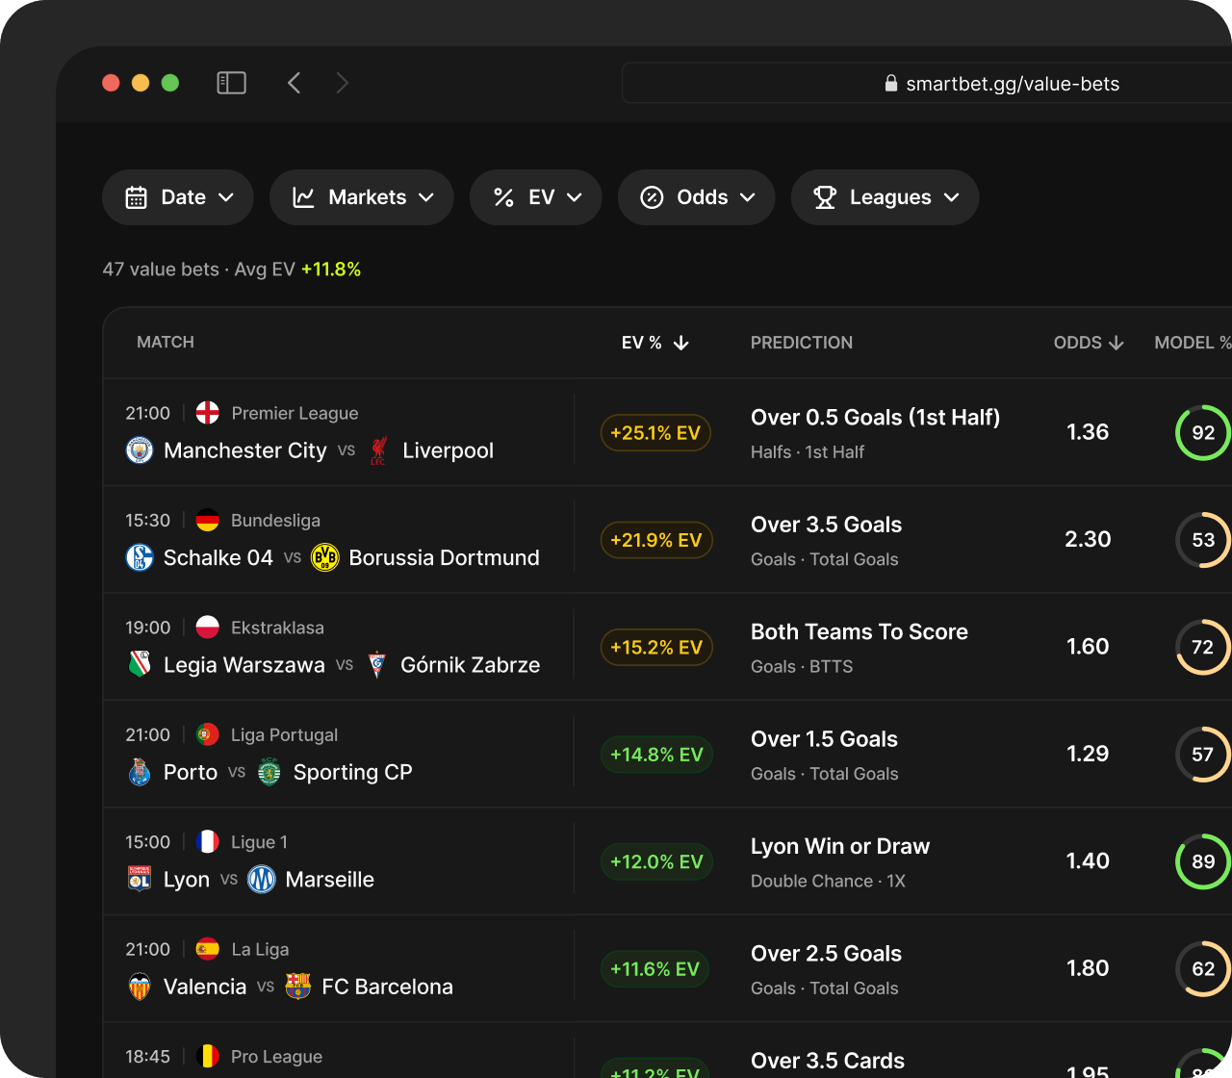Click the Porto crest

(x=140, y=772)
